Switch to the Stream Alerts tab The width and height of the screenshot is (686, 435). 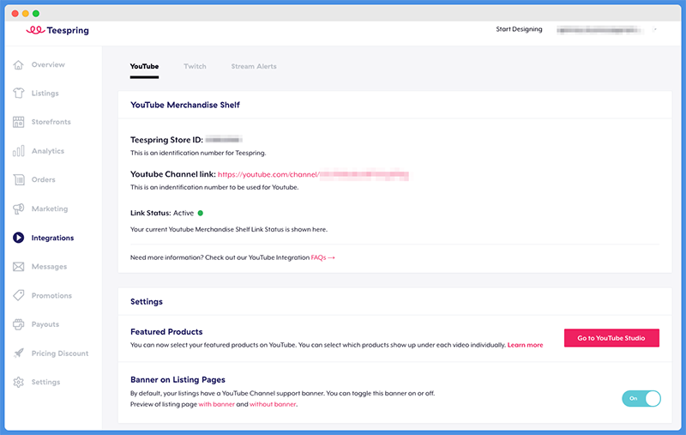254,67
